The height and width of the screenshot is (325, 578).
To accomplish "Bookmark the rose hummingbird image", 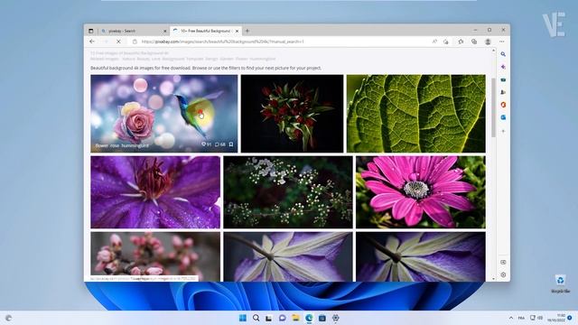I will point(231,144).
